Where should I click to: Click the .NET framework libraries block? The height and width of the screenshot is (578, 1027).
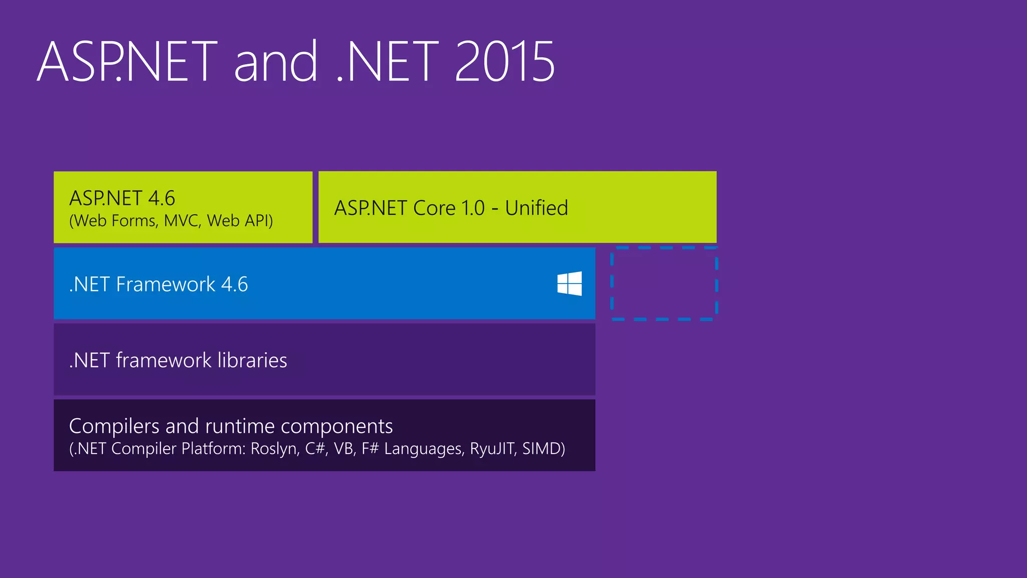(x=324, y=359)
